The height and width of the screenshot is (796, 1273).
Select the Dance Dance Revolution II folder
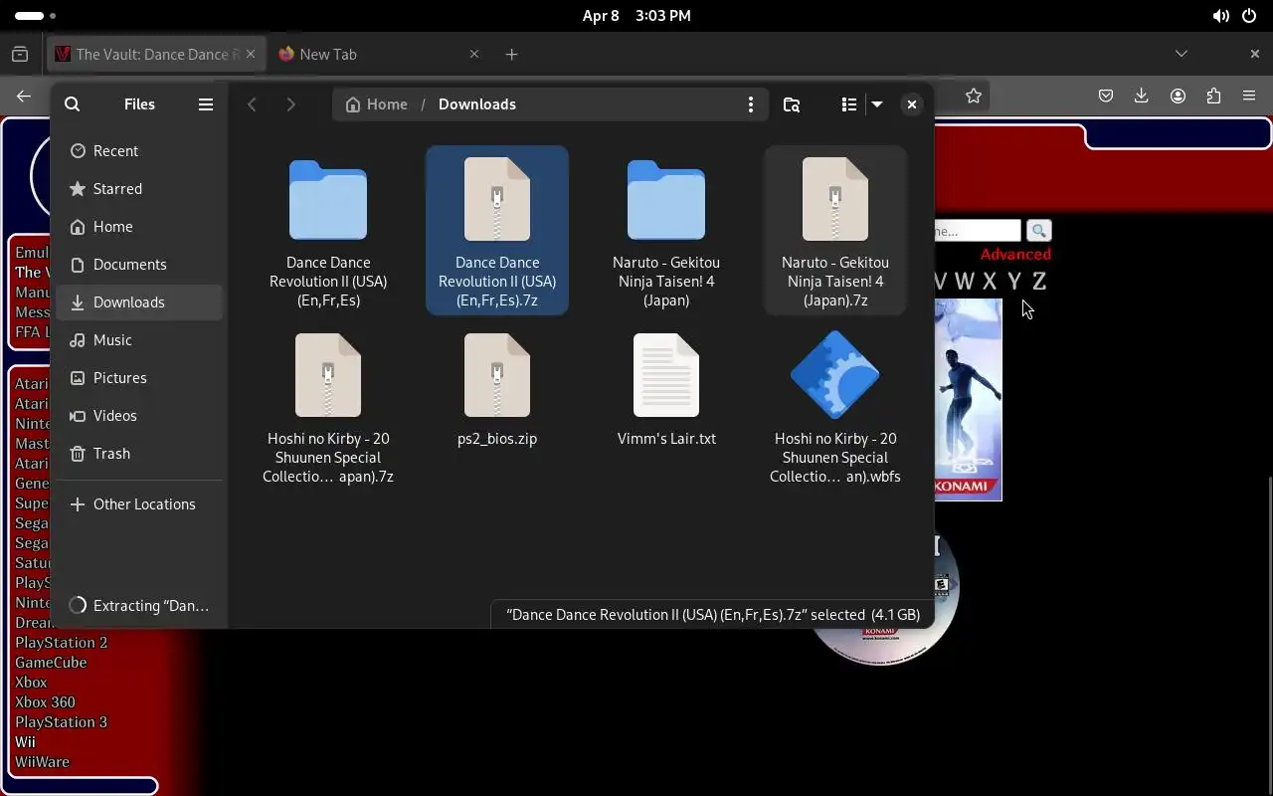pos(328,231)
